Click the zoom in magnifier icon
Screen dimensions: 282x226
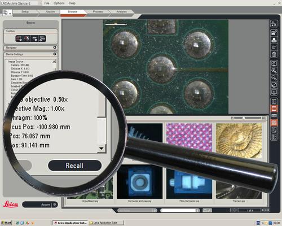point(274,71)
